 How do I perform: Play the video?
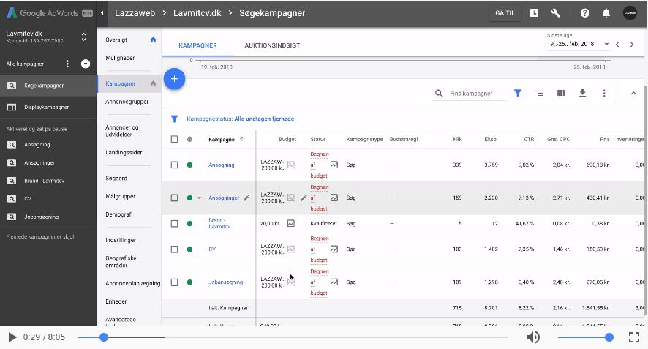[12, 337]
